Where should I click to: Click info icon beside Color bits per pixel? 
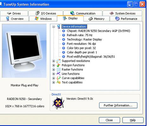[64, 48]
